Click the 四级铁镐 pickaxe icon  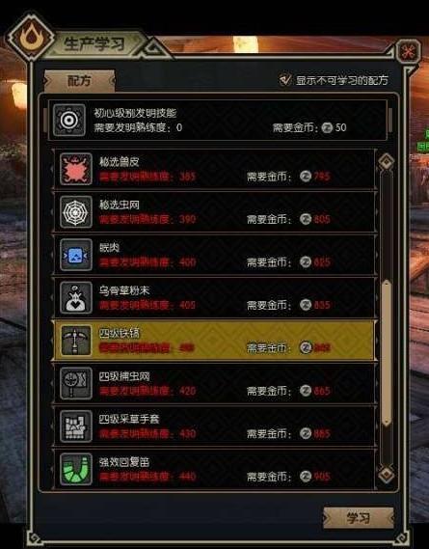click(76, 341)
